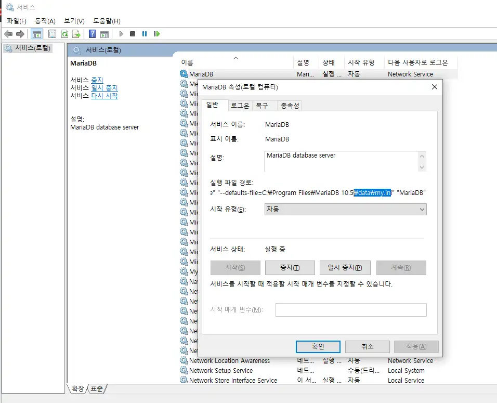Click the description box scroll-down arrow
Image resolution: width=497 pixels, height=403 pixels.
[x=422, y=167]
